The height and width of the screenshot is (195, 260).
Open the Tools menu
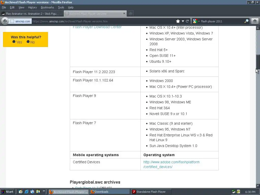point(61,7)
